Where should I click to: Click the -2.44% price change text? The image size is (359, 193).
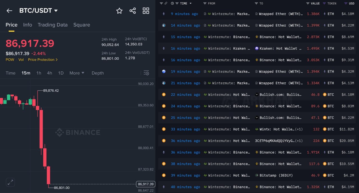(x=38, y=54)
